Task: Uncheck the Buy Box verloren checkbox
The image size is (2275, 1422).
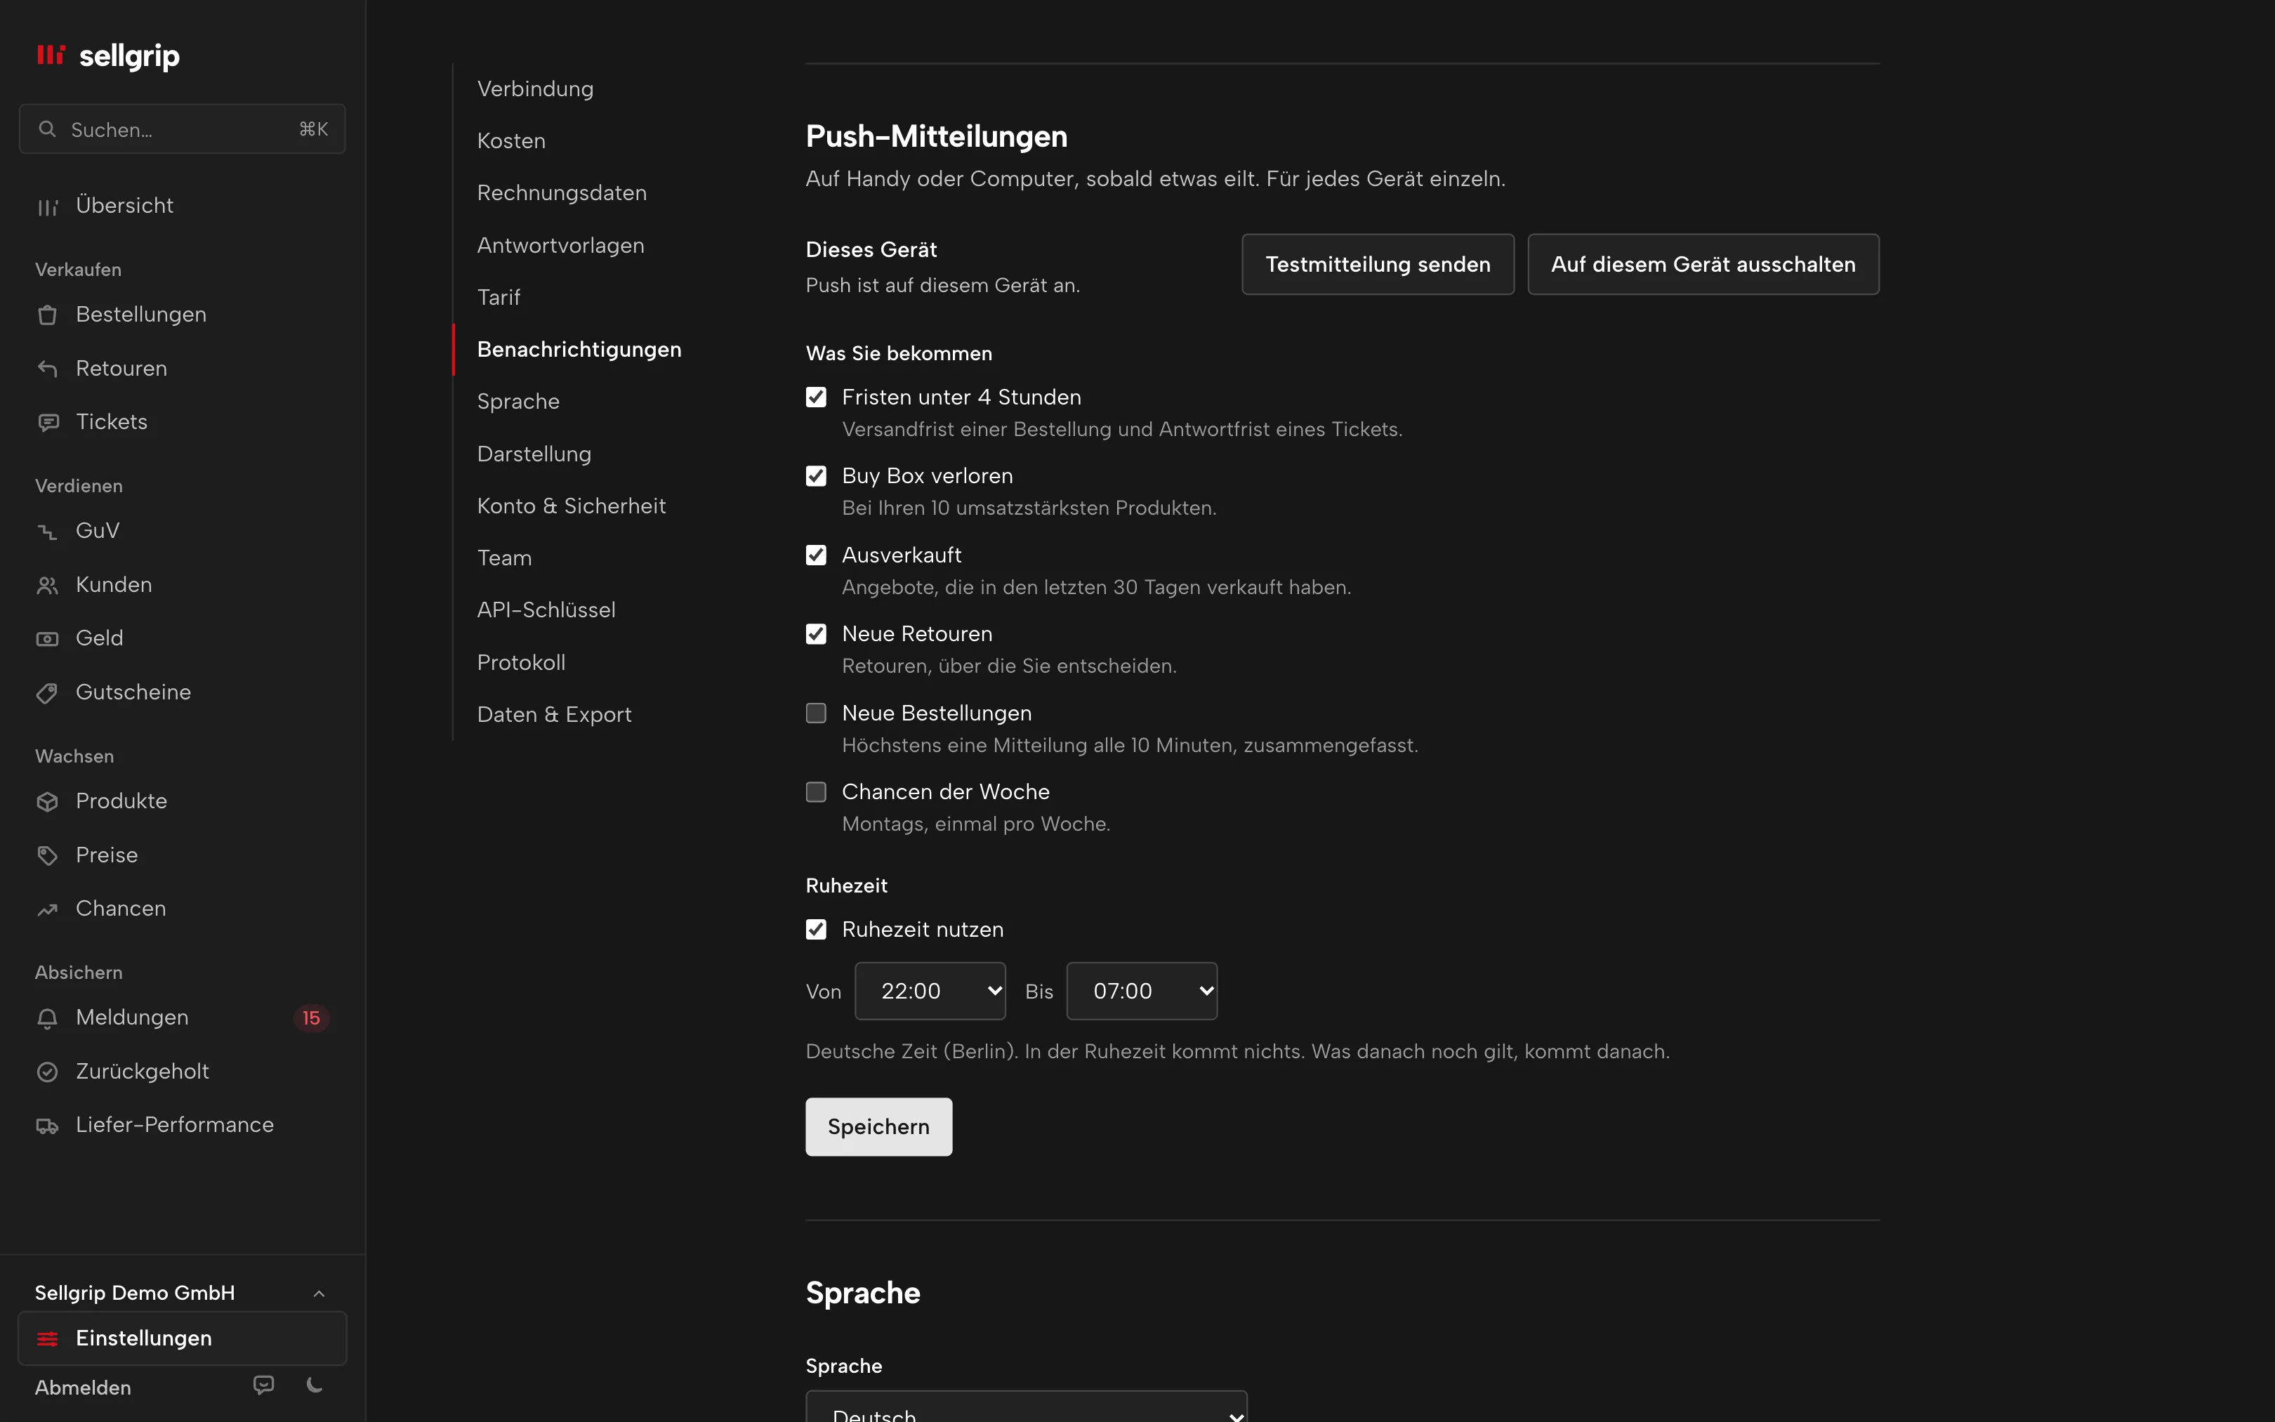Action: click(x=816, y=476)
